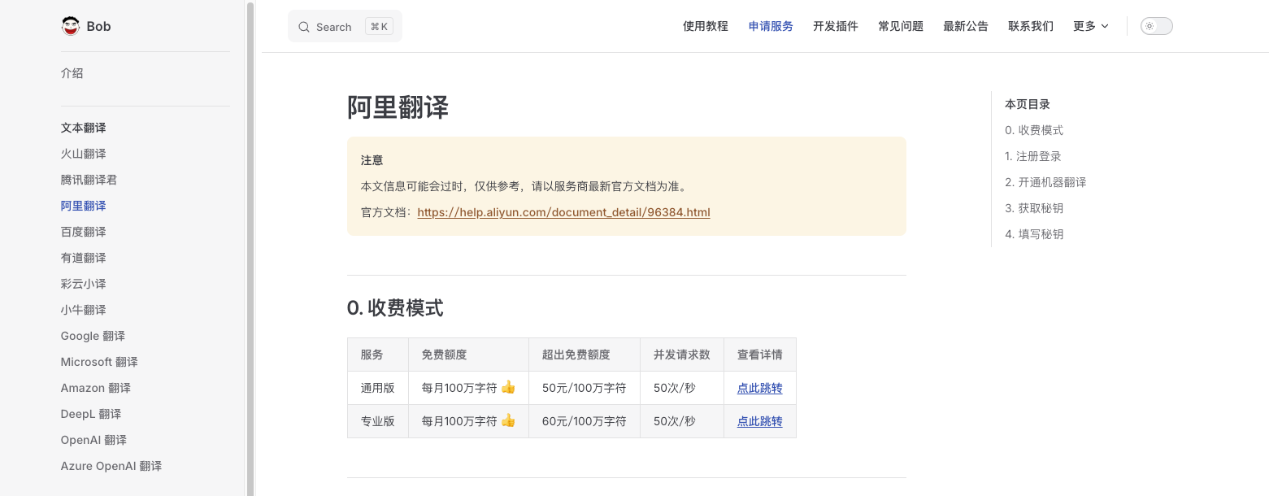
Task: Jump to 4. 填写秘钥 in the page outline
Action: click(x=1034, y=234)
